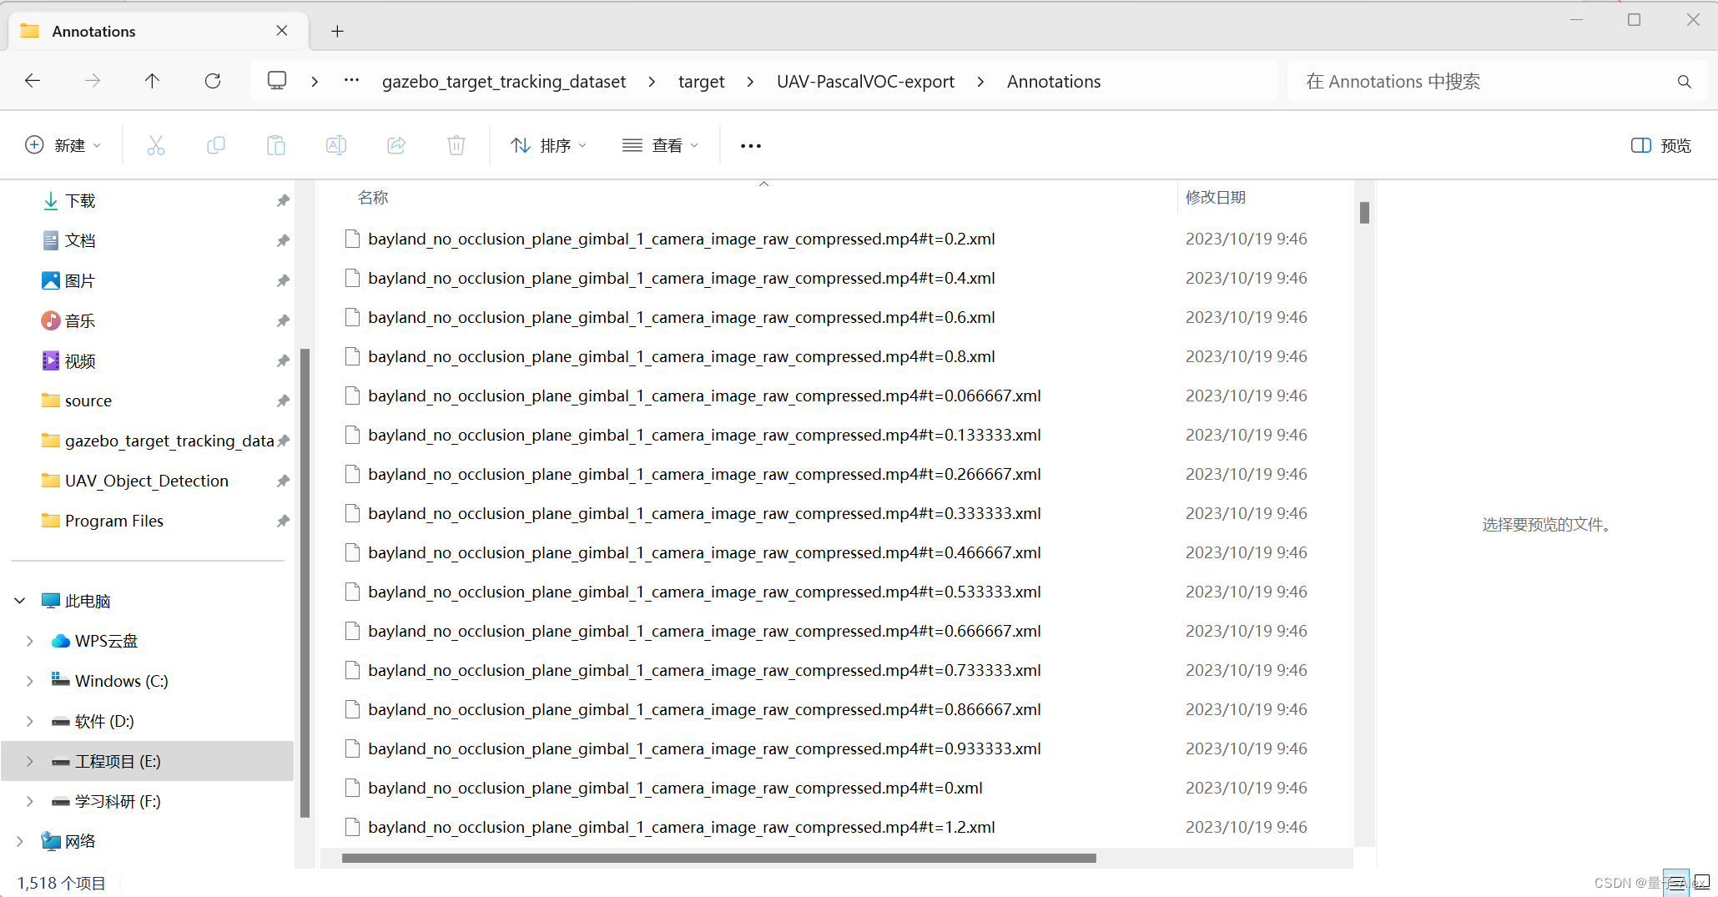The height and width of the screenshot is (897, 1718).
Task: Open 文档 quick access folder
Action: (80, 240)
